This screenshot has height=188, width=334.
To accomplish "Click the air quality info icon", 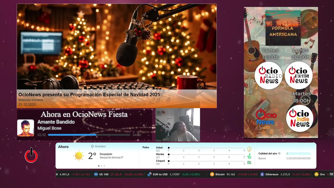I will 279,154.
